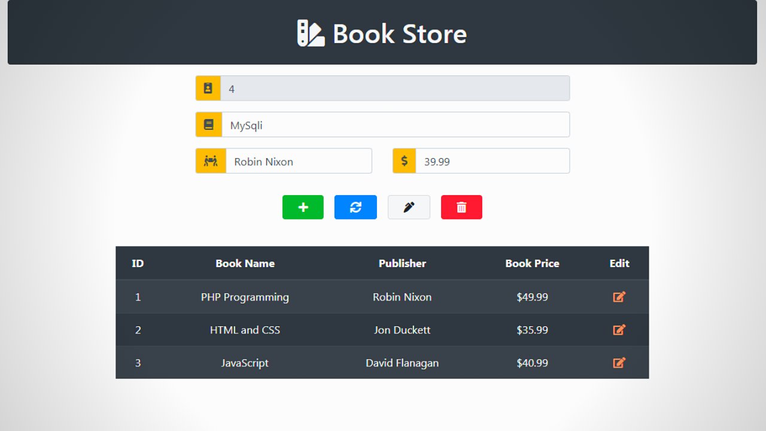The height and width of the screenshot is (431, 766).
Task: Click the pencil update button
Action: pyautogui.click(x=409, y=207)
